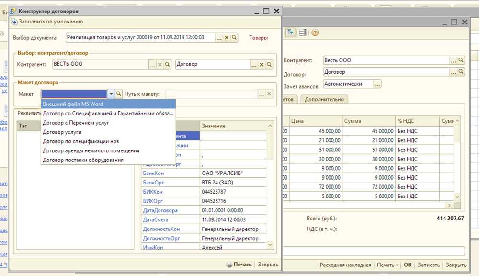
Task: Open the 'Зачет авансов' selection button
Action: [x=377, y=84]
